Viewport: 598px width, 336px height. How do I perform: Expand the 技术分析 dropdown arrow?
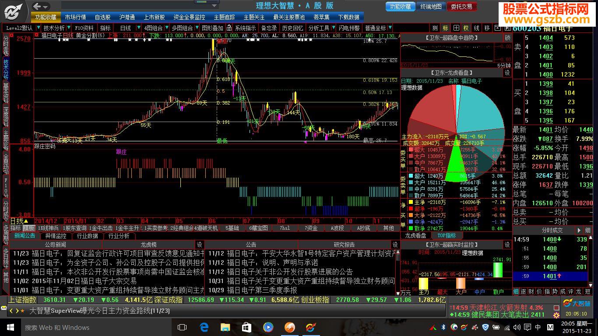[69, 28]
